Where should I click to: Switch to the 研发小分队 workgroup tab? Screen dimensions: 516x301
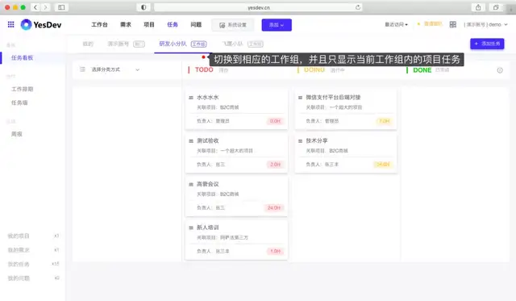183,44
